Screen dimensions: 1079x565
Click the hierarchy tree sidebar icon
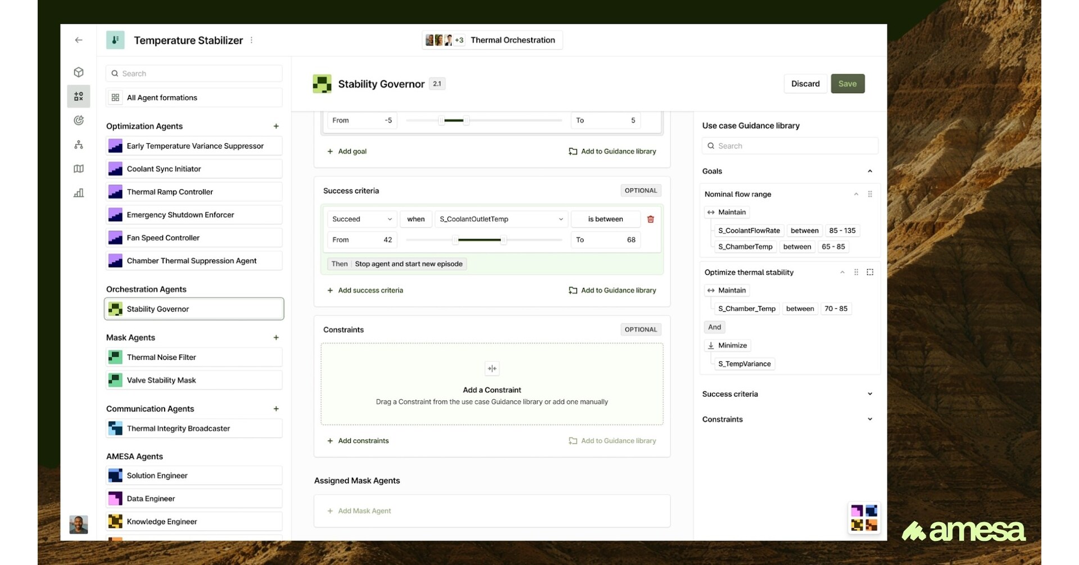click(79, 145)
